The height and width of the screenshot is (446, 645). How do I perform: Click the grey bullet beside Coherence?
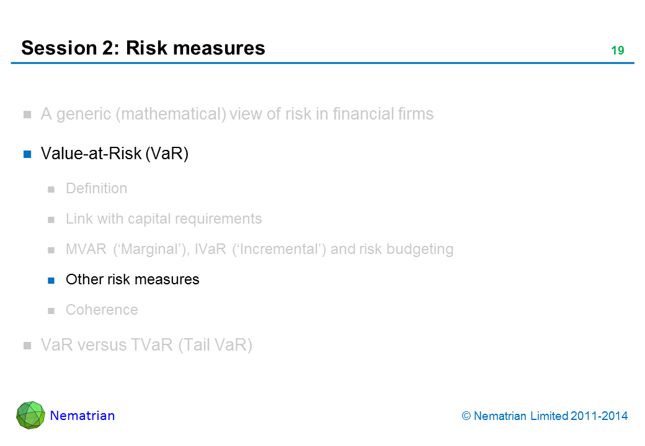[x=52, y=310]
